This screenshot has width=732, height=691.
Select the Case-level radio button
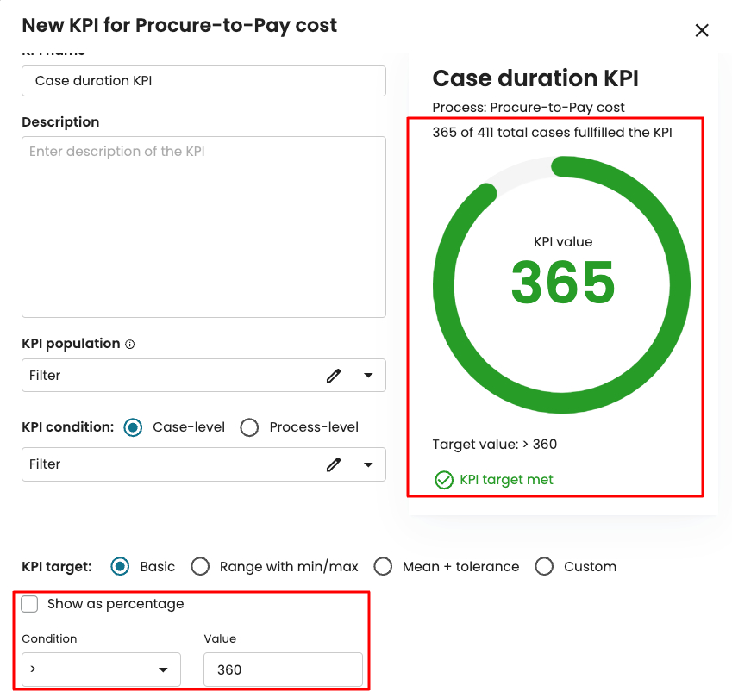coord(133,427)
